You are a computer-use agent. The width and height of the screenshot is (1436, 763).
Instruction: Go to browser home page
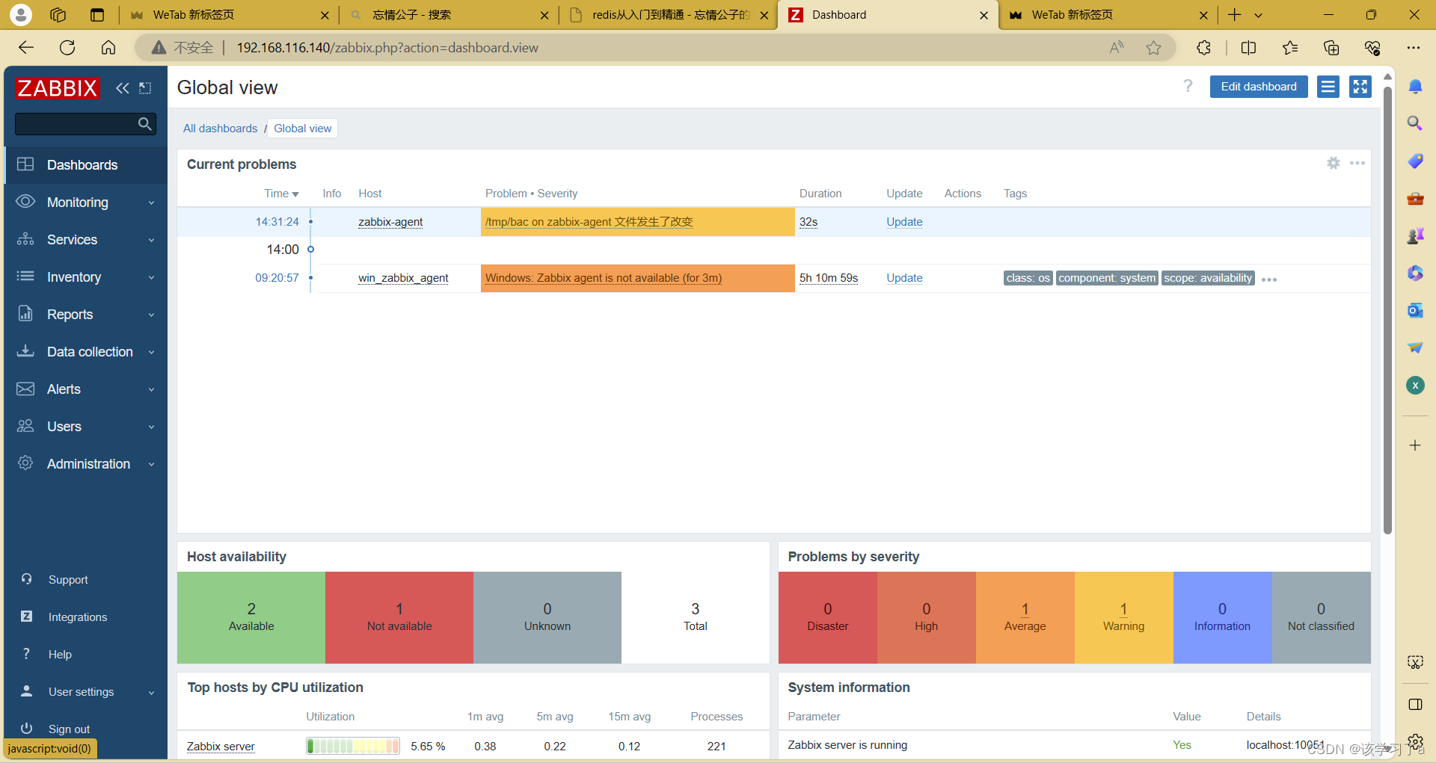pyautogui.click(x=108, y=48)
